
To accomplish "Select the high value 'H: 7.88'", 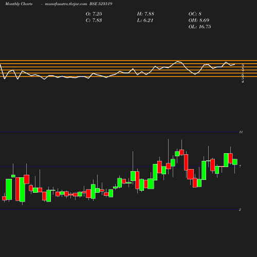I will [x=145, y=14].
